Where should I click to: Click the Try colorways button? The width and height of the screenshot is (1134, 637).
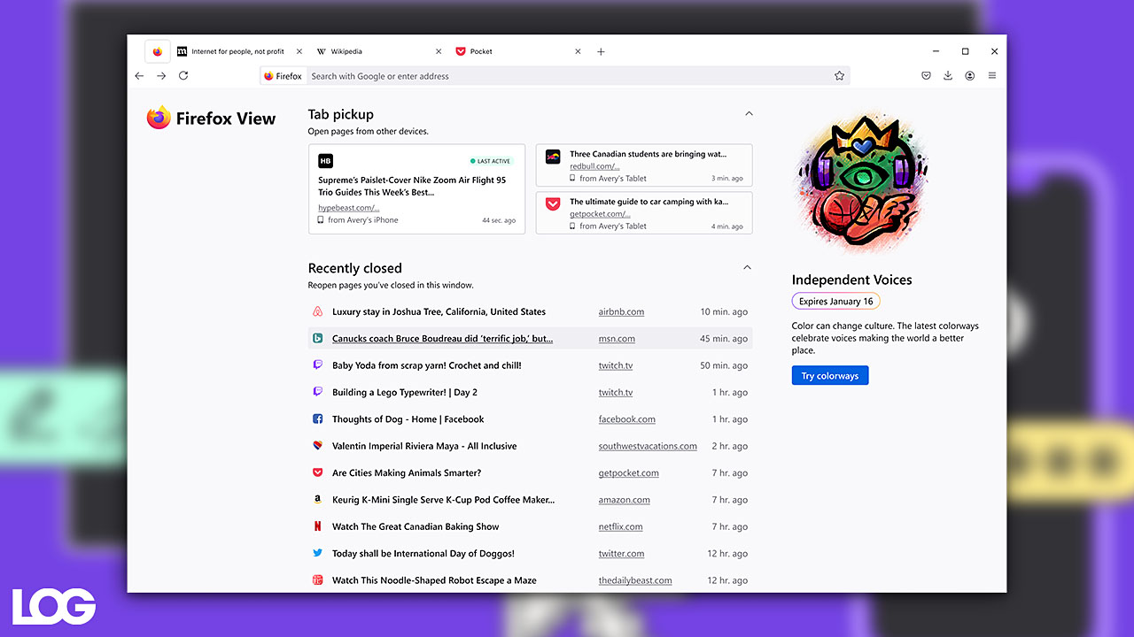830,376
